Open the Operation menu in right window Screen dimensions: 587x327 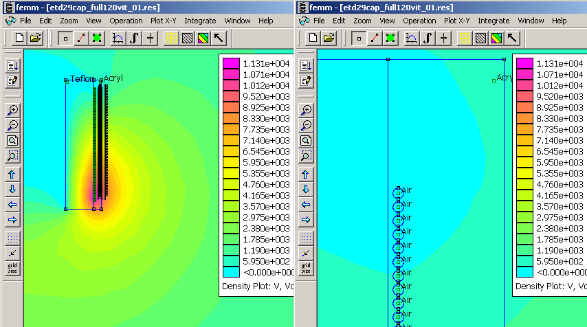point(419,21)
